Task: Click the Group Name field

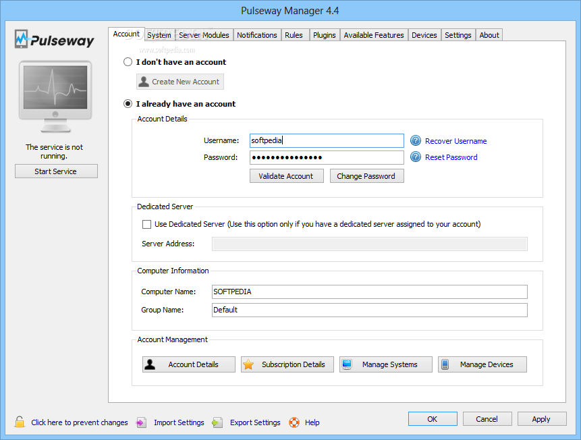Action: 369,310
